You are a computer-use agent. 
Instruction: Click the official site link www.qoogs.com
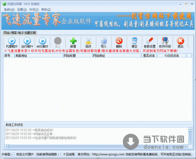point(109,154)
